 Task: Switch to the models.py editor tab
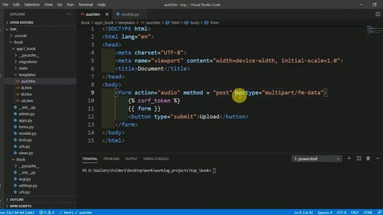point(130,14)
